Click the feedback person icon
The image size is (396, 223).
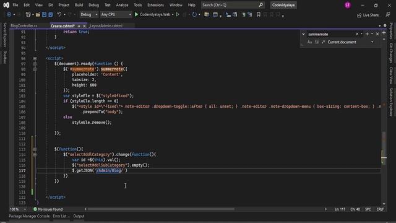click(388, 15)
